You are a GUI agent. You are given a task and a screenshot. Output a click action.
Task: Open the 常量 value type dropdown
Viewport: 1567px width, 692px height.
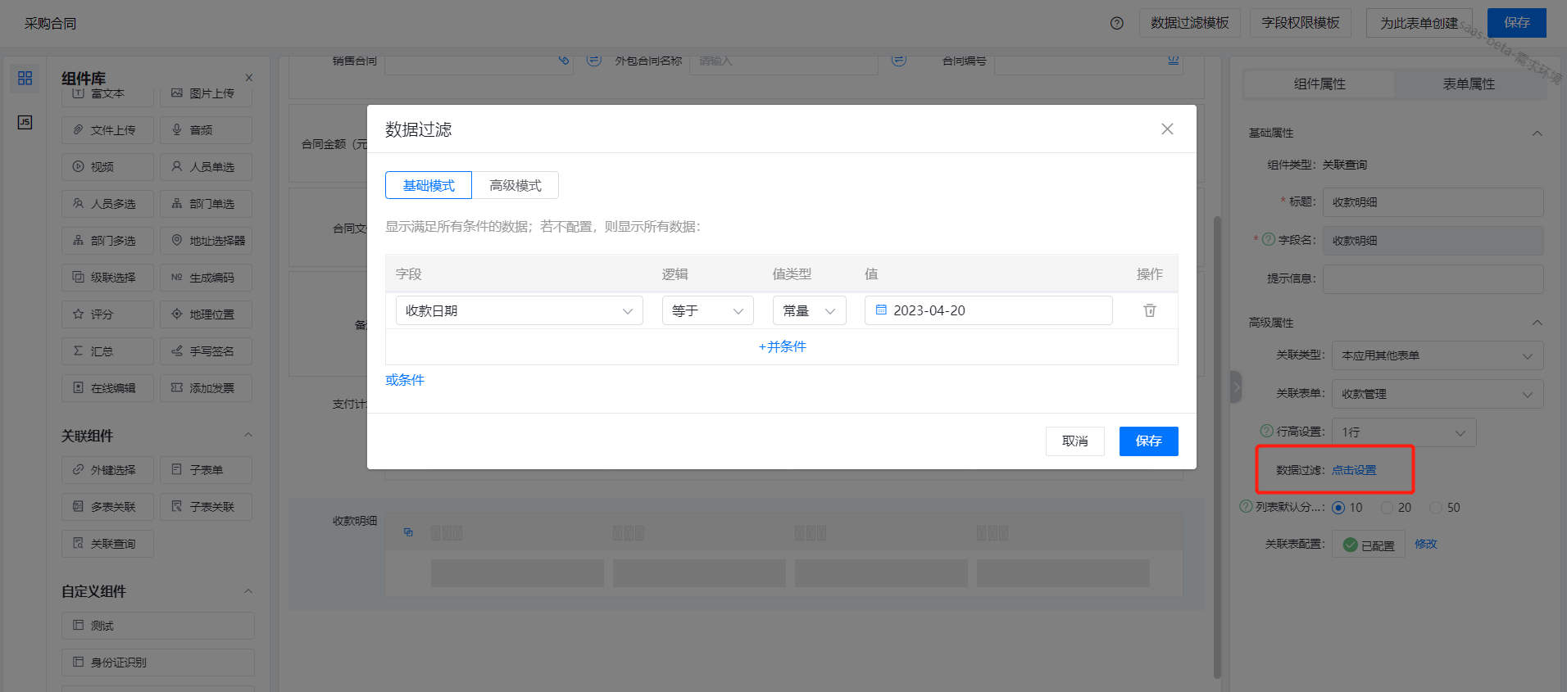[809, 310]
